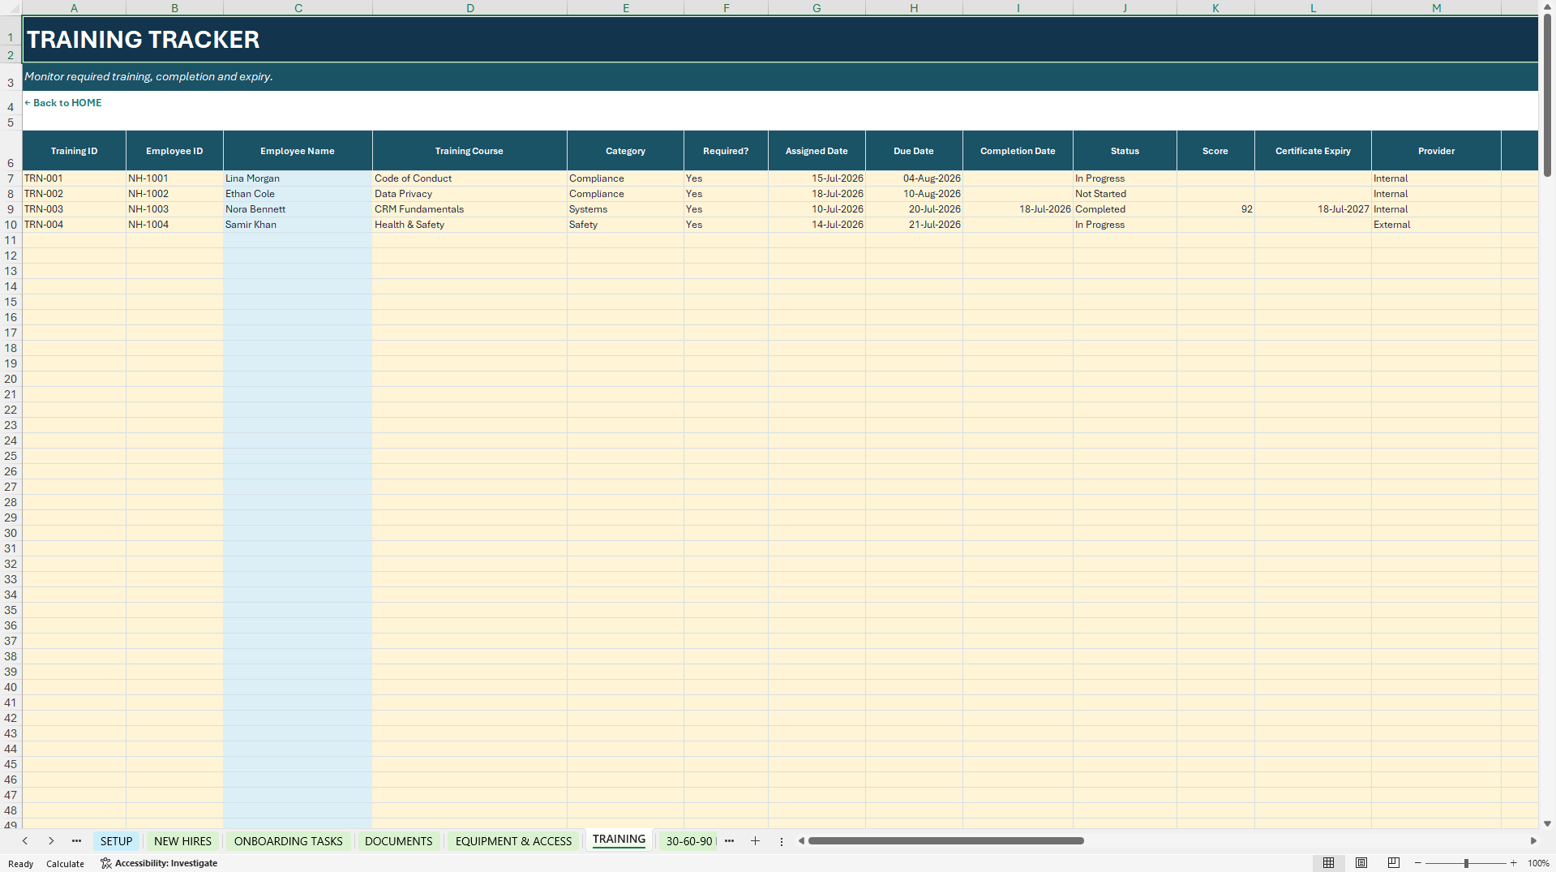This screenshot has height=872, width=1556.
Task: Select the Health & Safety course cell
Action: [x=469, y=225]
